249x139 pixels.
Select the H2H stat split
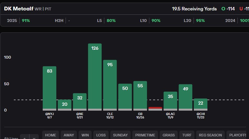point(62,21)
